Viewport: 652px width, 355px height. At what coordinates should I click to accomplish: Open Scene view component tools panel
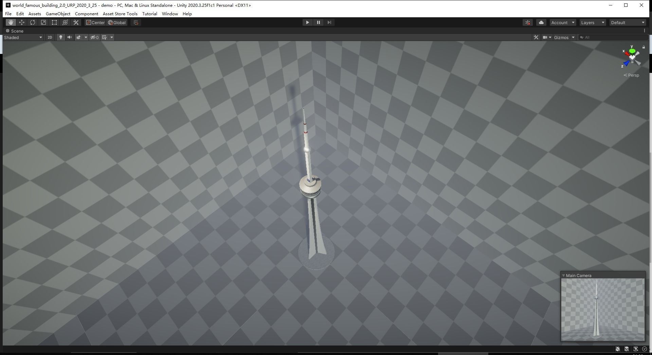point(536,37)
